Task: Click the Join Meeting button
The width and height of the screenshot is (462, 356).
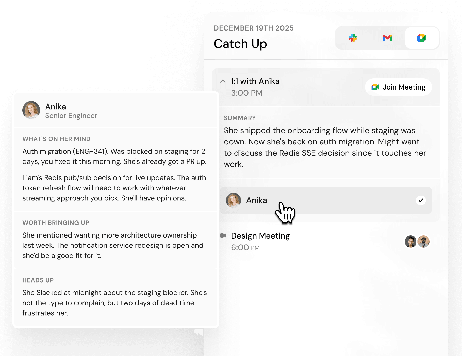Action: [399, 87]
